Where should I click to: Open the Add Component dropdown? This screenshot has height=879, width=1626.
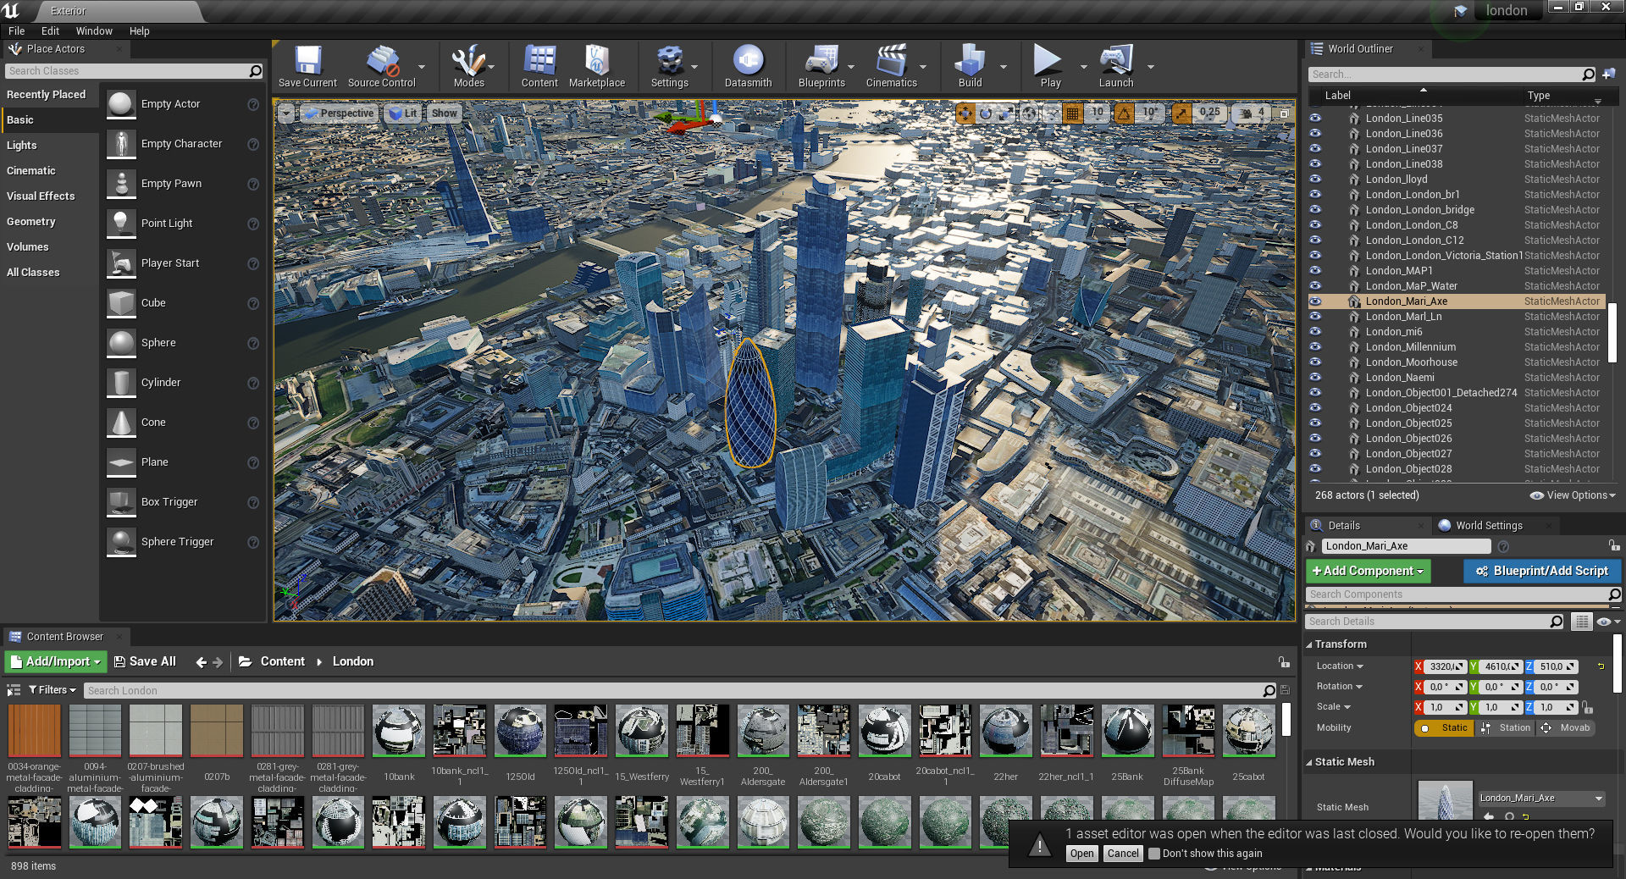(x=1368, y=572)
